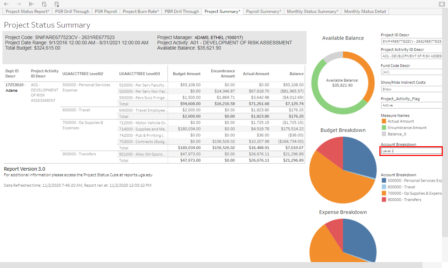448x268 pixels.
Task: Click the Full screen icon
Action: tap(441, 4)
